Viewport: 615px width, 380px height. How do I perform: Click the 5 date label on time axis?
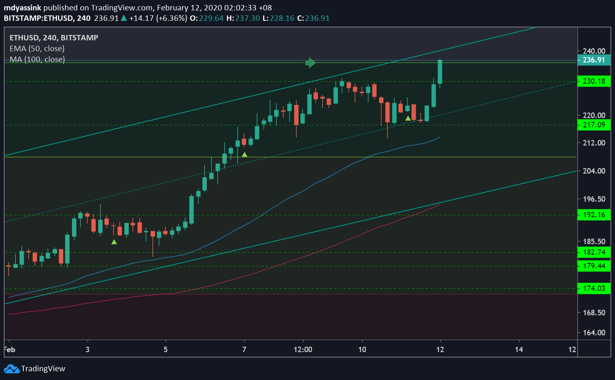166,350
